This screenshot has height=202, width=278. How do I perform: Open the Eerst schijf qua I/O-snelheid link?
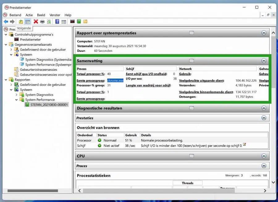pyautogui.click(x=146, y=74)
